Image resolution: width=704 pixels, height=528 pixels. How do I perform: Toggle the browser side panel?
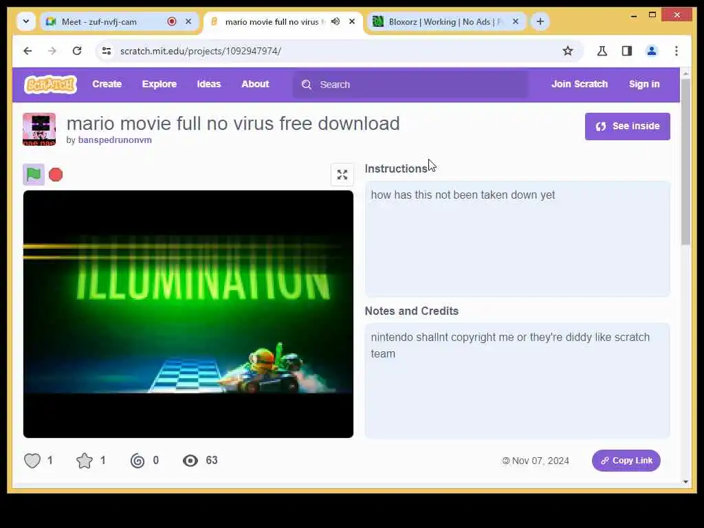627,51
